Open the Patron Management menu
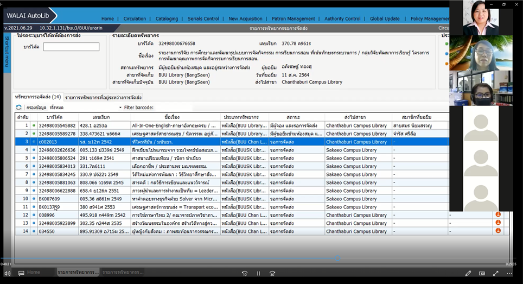 295,18
